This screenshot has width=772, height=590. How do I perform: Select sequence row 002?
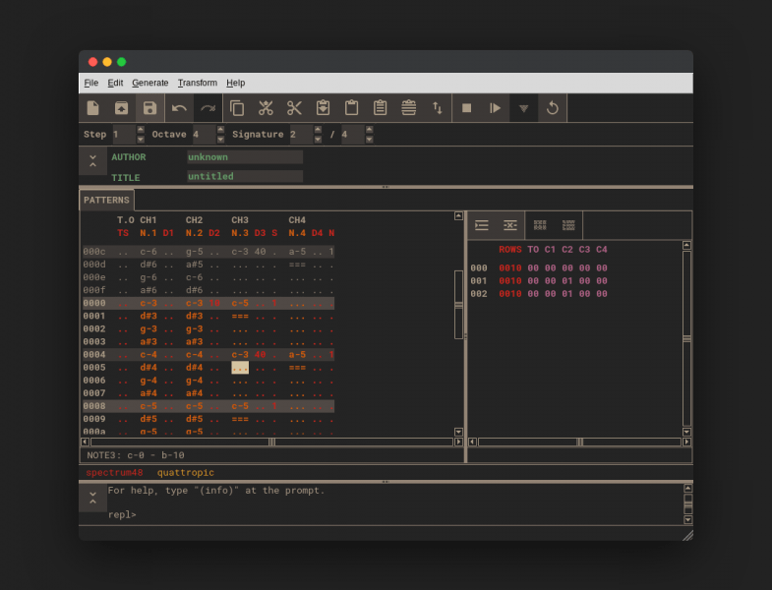click(x=539, y=293)
